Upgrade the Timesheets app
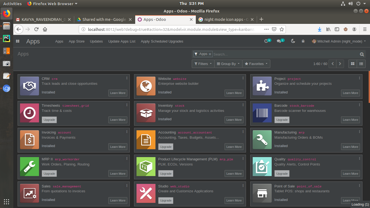The image size is (370, 208). (49, 120)
